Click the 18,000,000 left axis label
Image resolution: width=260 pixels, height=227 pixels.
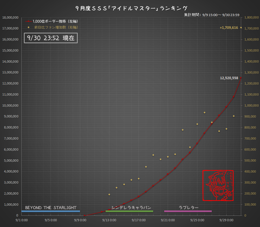10,17
